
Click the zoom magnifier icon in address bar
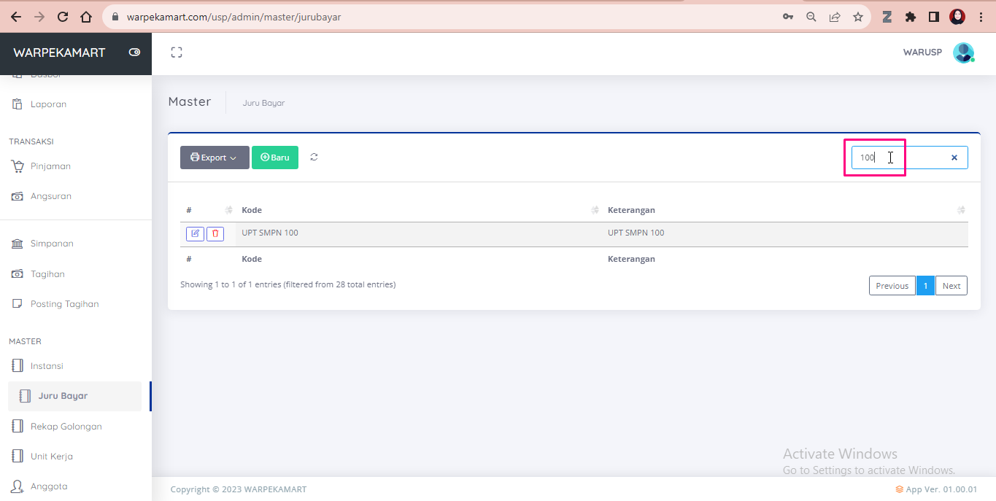[x=811, y=17]
